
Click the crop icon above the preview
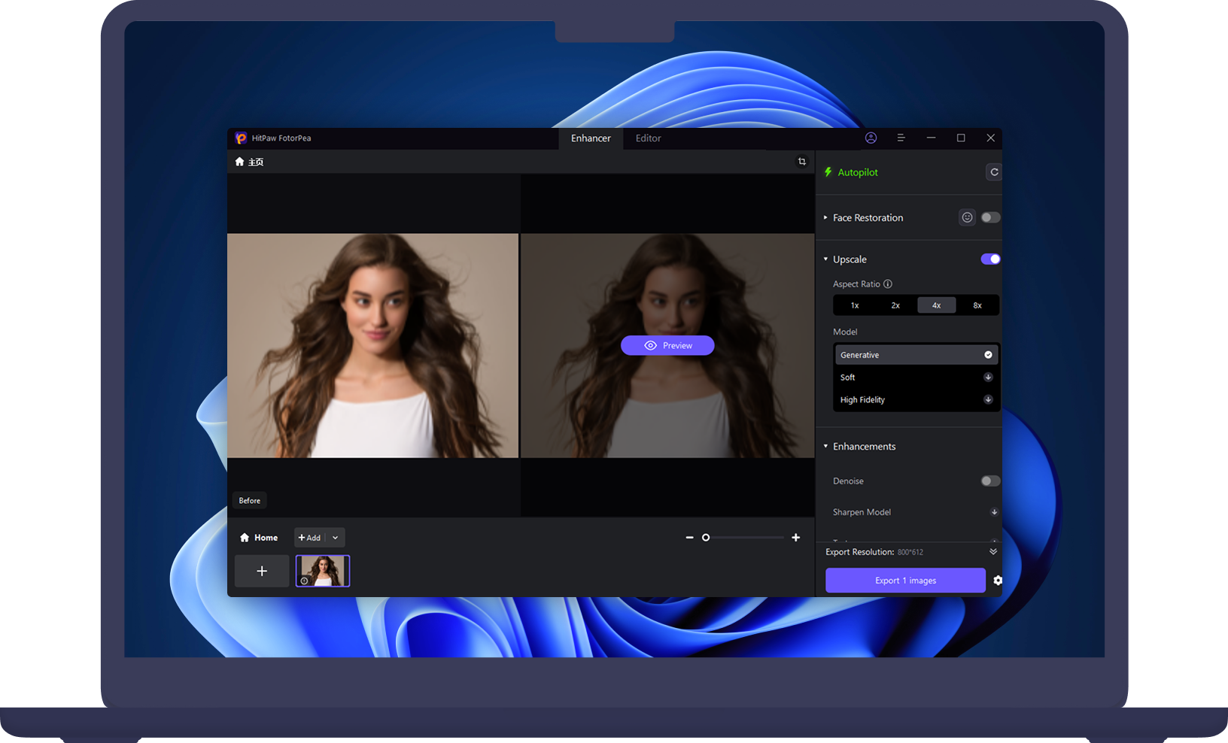click(x=801, y=162)
